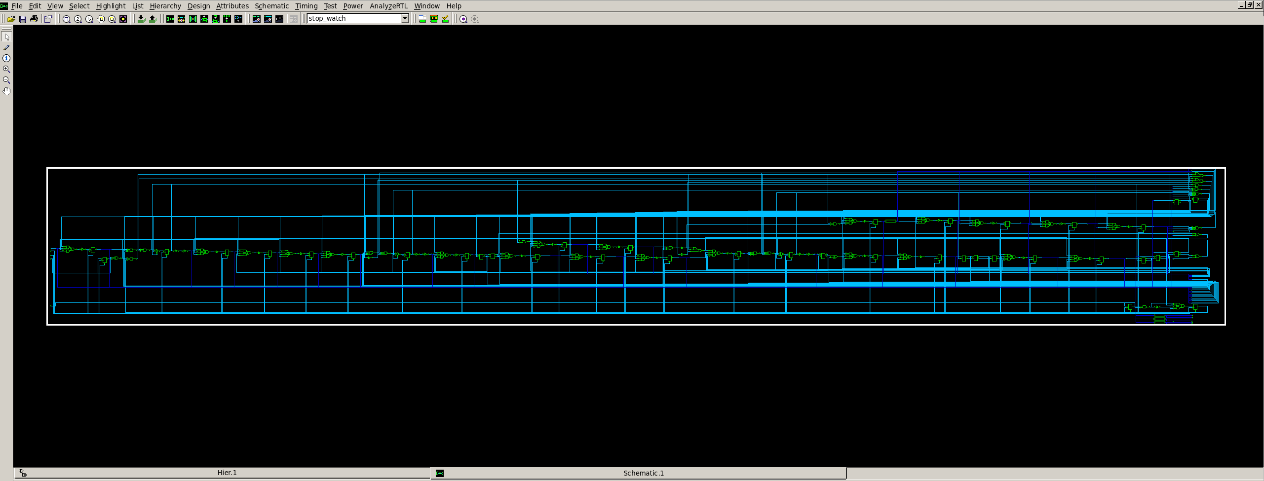Open the Window menu

click(x=427, y=6)
